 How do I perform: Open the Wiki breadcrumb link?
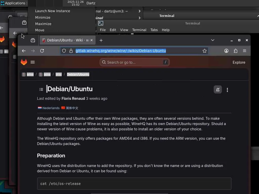pos(59,75)
